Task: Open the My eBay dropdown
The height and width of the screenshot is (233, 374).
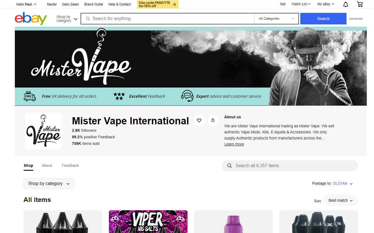Action: pos(326,4)
